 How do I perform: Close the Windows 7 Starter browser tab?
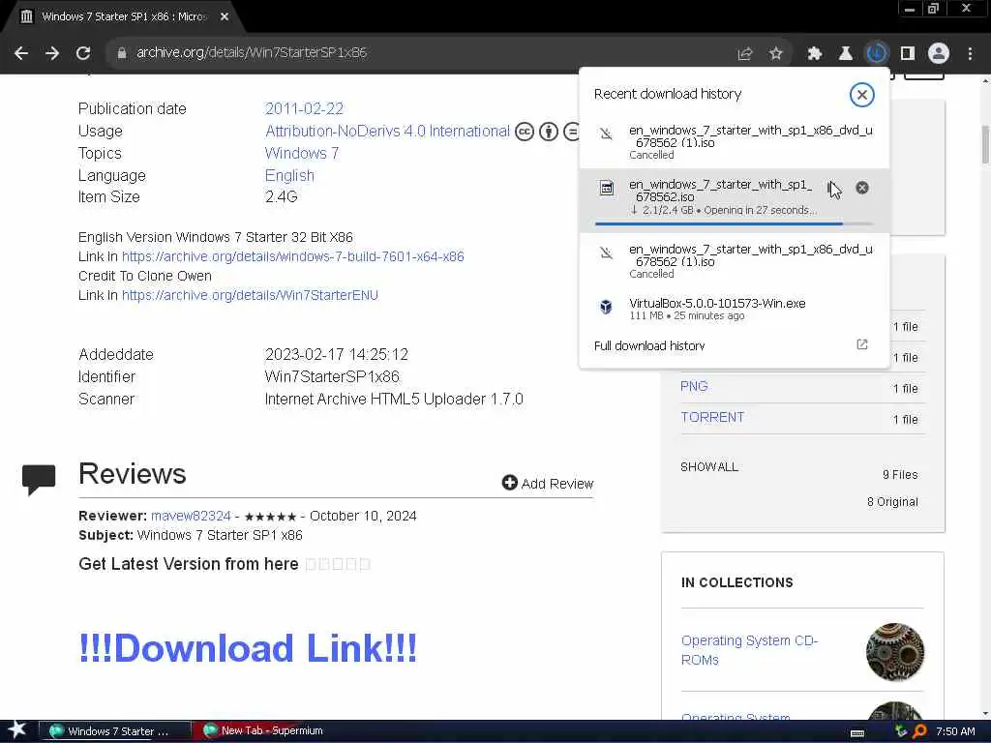225,17
